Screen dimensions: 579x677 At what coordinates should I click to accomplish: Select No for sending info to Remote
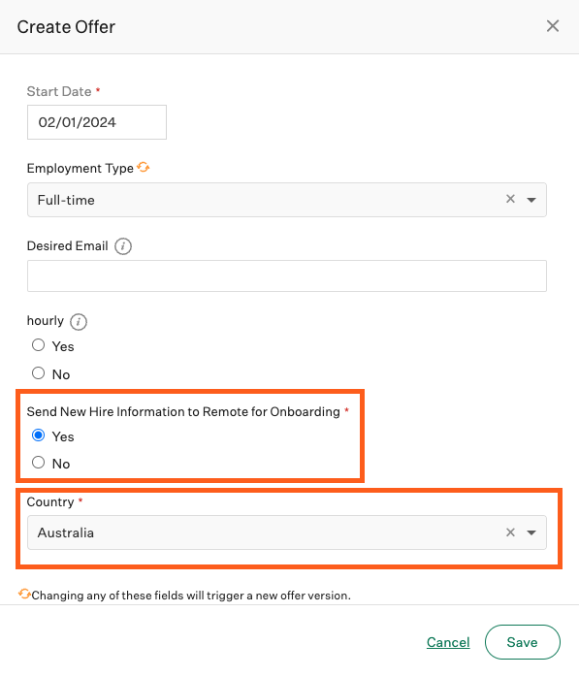(x=39, y=463)
